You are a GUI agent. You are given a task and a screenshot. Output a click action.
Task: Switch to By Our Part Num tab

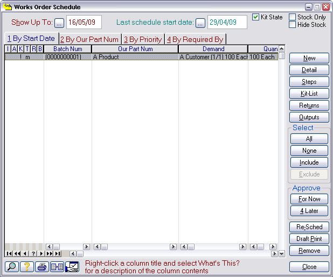click(89, 39)
